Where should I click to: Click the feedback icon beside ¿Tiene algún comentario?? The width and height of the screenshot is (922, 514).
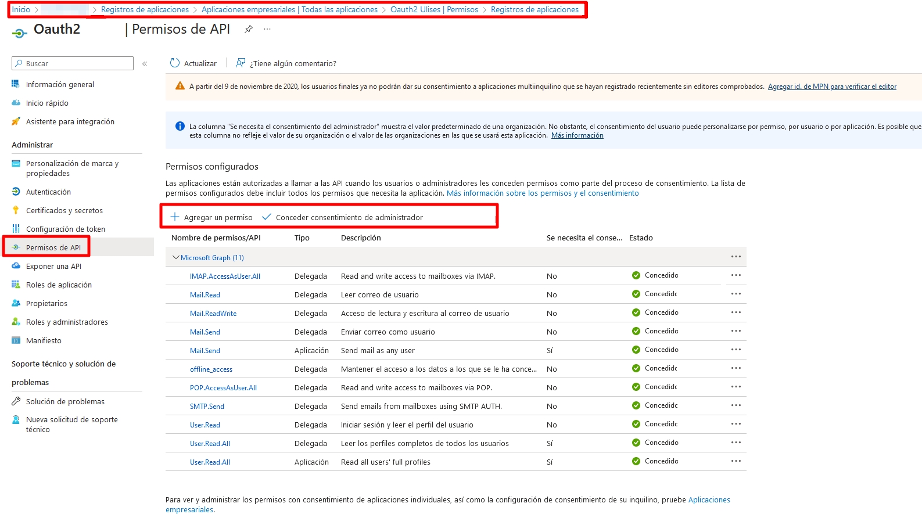pyautogui.click(x=241, y=63)
